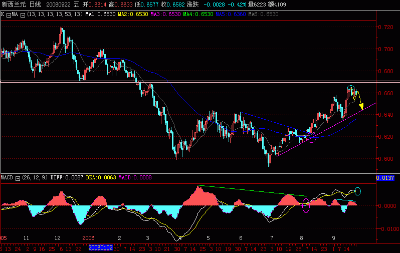This screenshot has width=400, height=253.
Task: Click the 0.660 price axis label
Action: (x=385, y=93)
